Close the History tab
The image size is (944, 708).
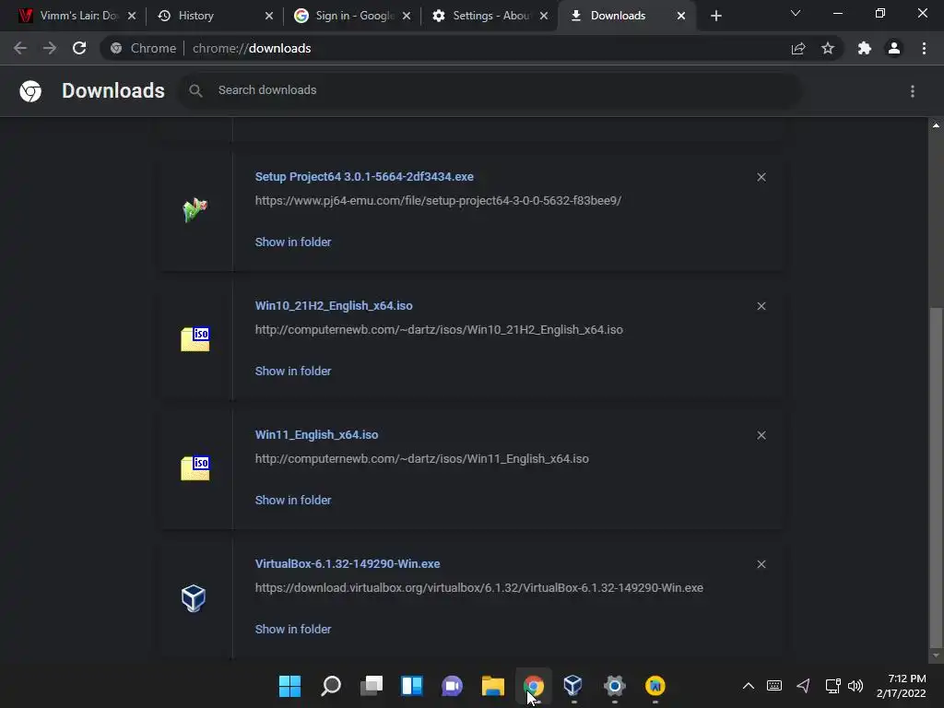pyautogui.click(x=269, y=16)
